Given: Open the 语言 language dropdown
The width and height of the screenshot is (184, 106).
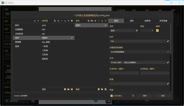Looking at the screenshot, I should point(147,31).
